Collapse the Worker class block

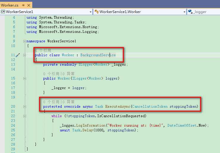25,55
